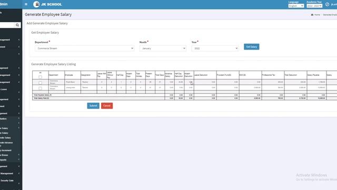Go to the Home breadcrumb link
The image size is (337, 190).
coord(317,15)
